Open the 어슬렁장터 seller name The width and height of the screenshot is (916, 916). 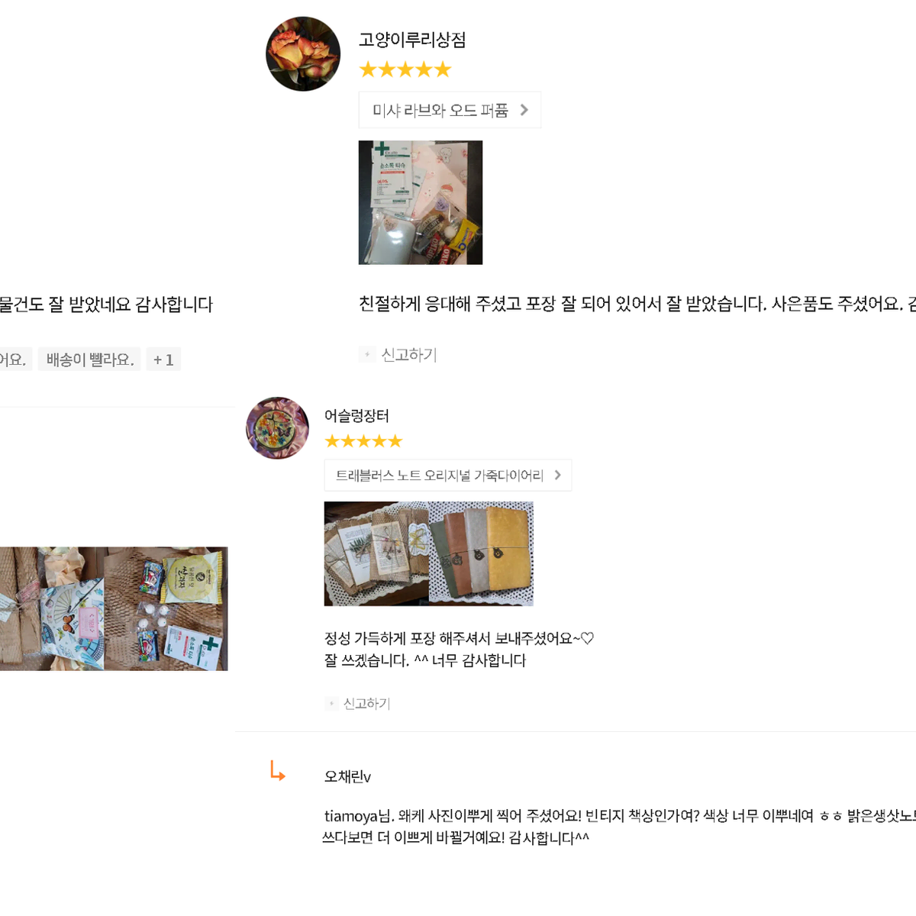pyautogui.click(x=356, y=416)
